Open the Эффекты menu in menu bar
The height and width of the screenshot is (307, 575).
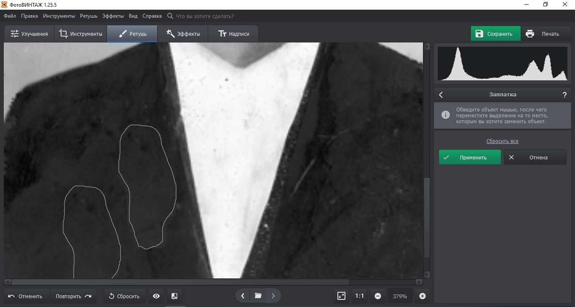click(x=113, y=16)
